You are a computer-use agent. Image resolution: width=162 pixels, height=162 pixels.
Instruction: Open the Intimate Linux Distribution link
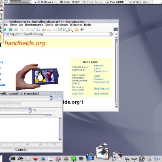tap(101, 68)
